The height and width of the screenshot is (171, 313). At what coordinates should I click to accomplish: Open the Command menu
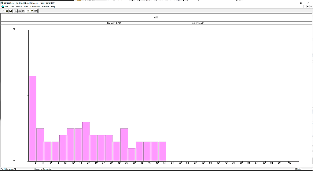tap(35, 7)
